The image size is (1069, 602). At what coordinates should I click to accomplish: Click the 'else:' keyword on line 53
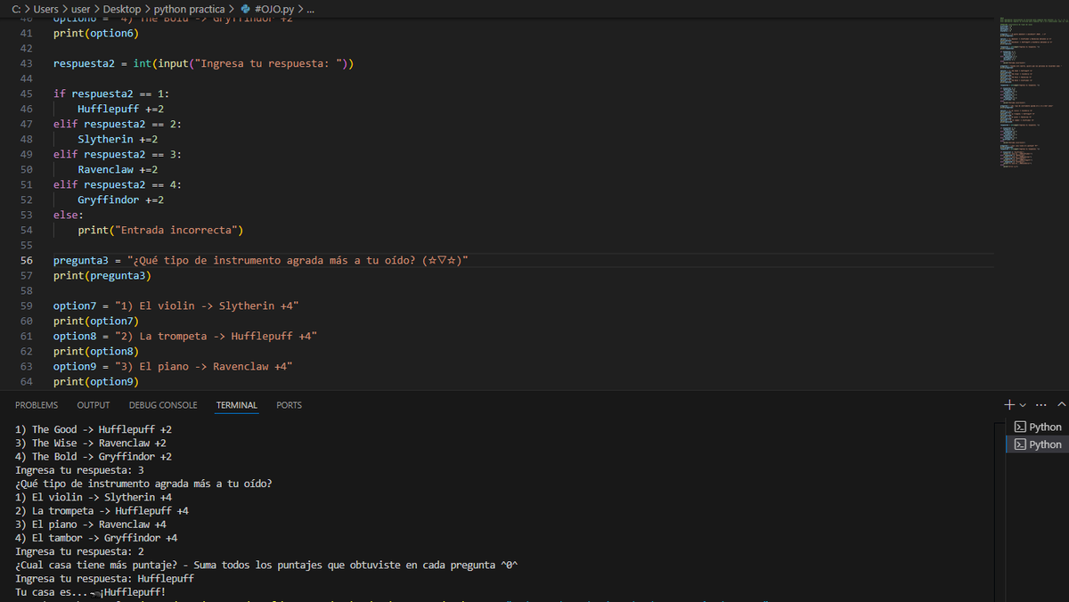pyautogui.click(x=69, y=215)
